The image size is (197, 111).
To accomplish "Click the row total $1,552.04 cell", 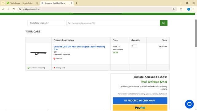I will pos(163,47).
